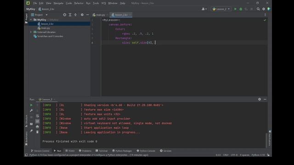Open the Code menu
The image size is (294, 165).
click(x=68, y=3)
